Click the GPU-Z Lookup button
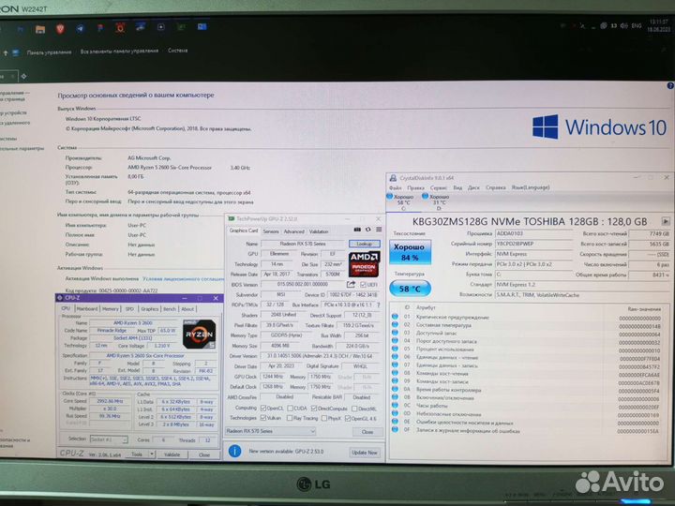The image size is (675, 506). 364,244
